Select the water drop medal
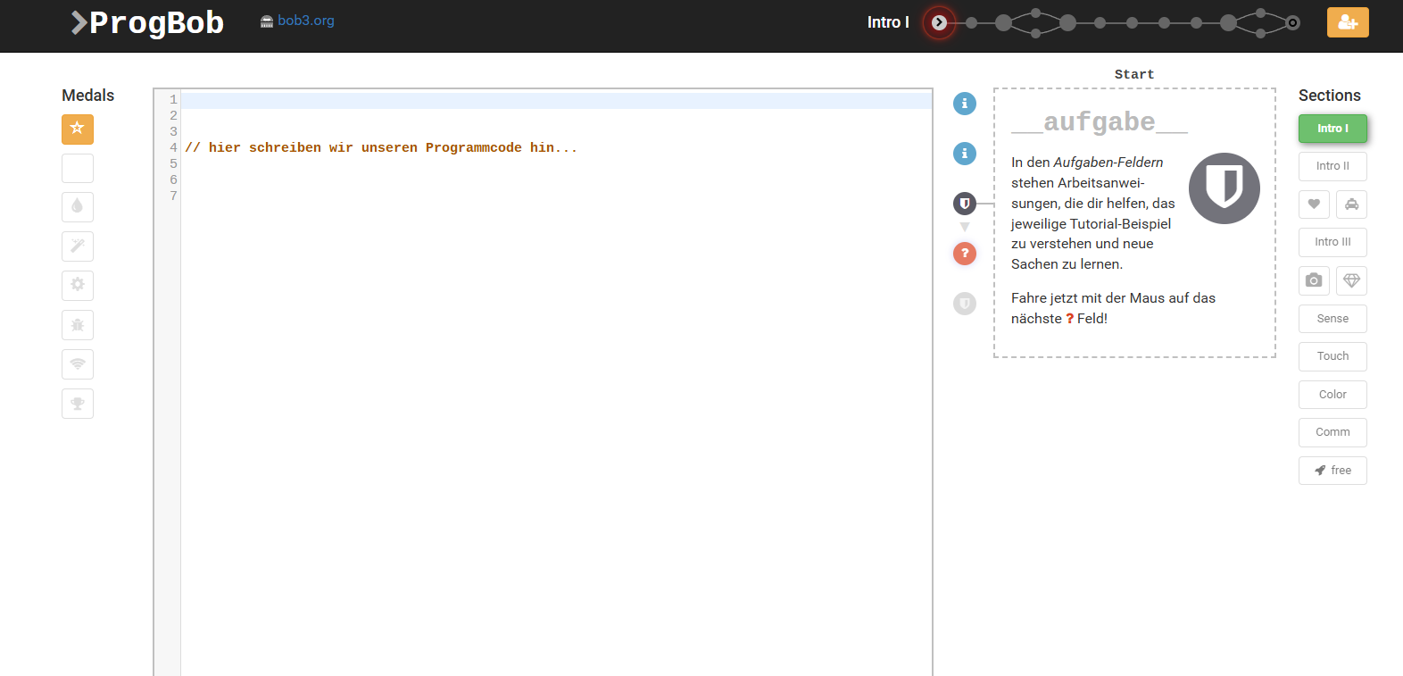Image resolution: width=1403 pixels, height=676 pixels. pyautogui.click(x=78, y=207)
